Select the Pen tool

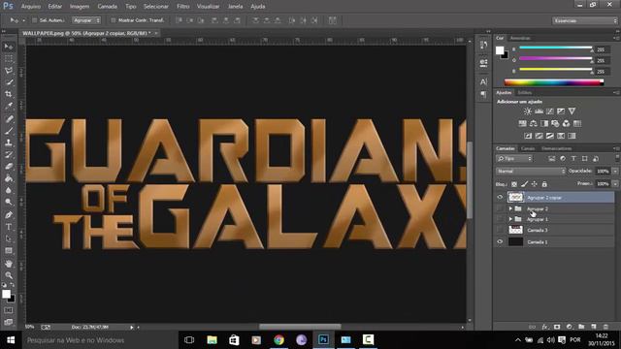[9, 215]
